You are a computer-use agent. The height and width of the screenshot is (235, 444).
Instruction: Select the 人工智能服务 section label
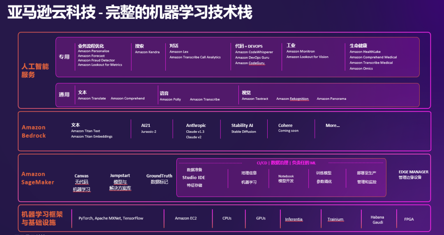click(35, 71)
